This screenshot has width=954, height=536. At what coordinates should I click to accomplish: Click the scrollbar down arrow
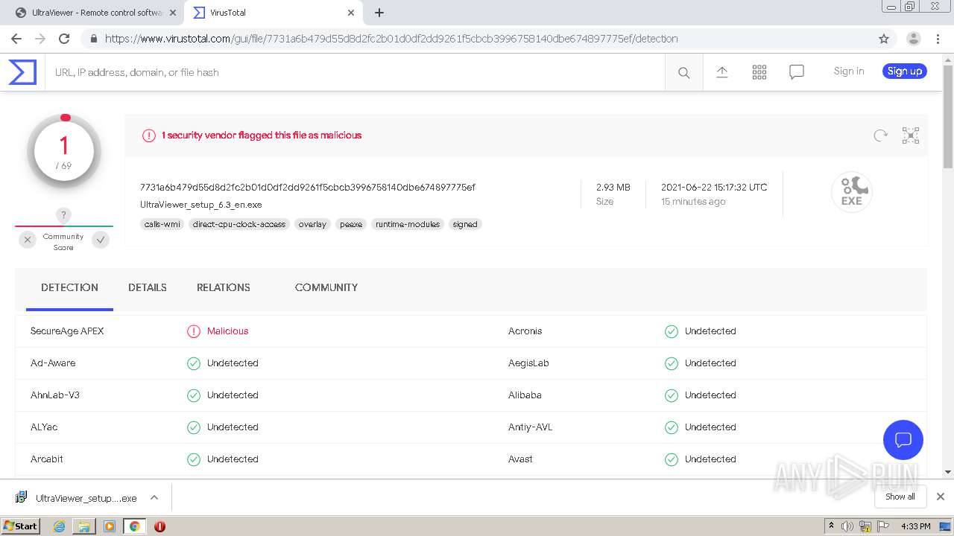[948, 472]
